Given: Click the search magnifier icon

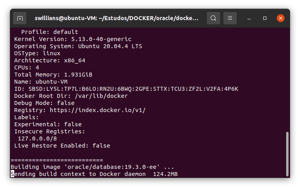Looking at the screenshot, I should [213, 18].
